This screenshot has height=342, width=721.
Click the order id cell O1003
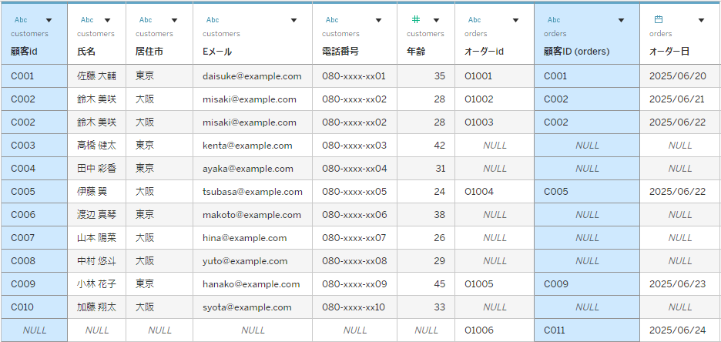pos(495,122)
